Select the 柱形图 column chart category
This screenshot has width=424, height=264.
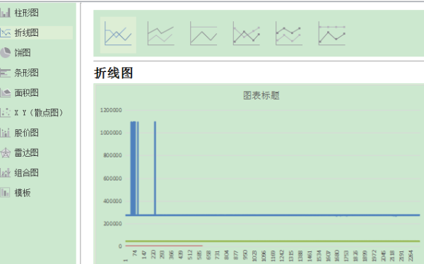click(x=26, y=13)
